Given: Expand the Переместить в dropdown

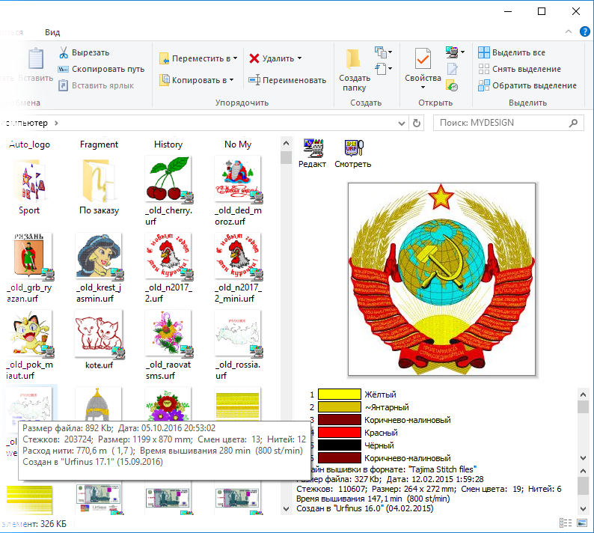Looking at the screenshot, I should 235,58.
